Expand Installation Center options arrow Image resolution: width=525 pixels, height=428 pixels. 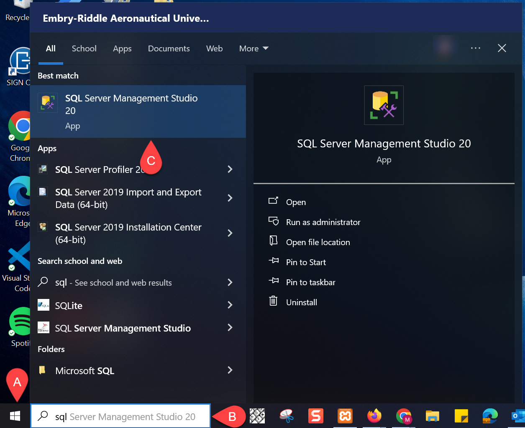[x=230, y=233]
